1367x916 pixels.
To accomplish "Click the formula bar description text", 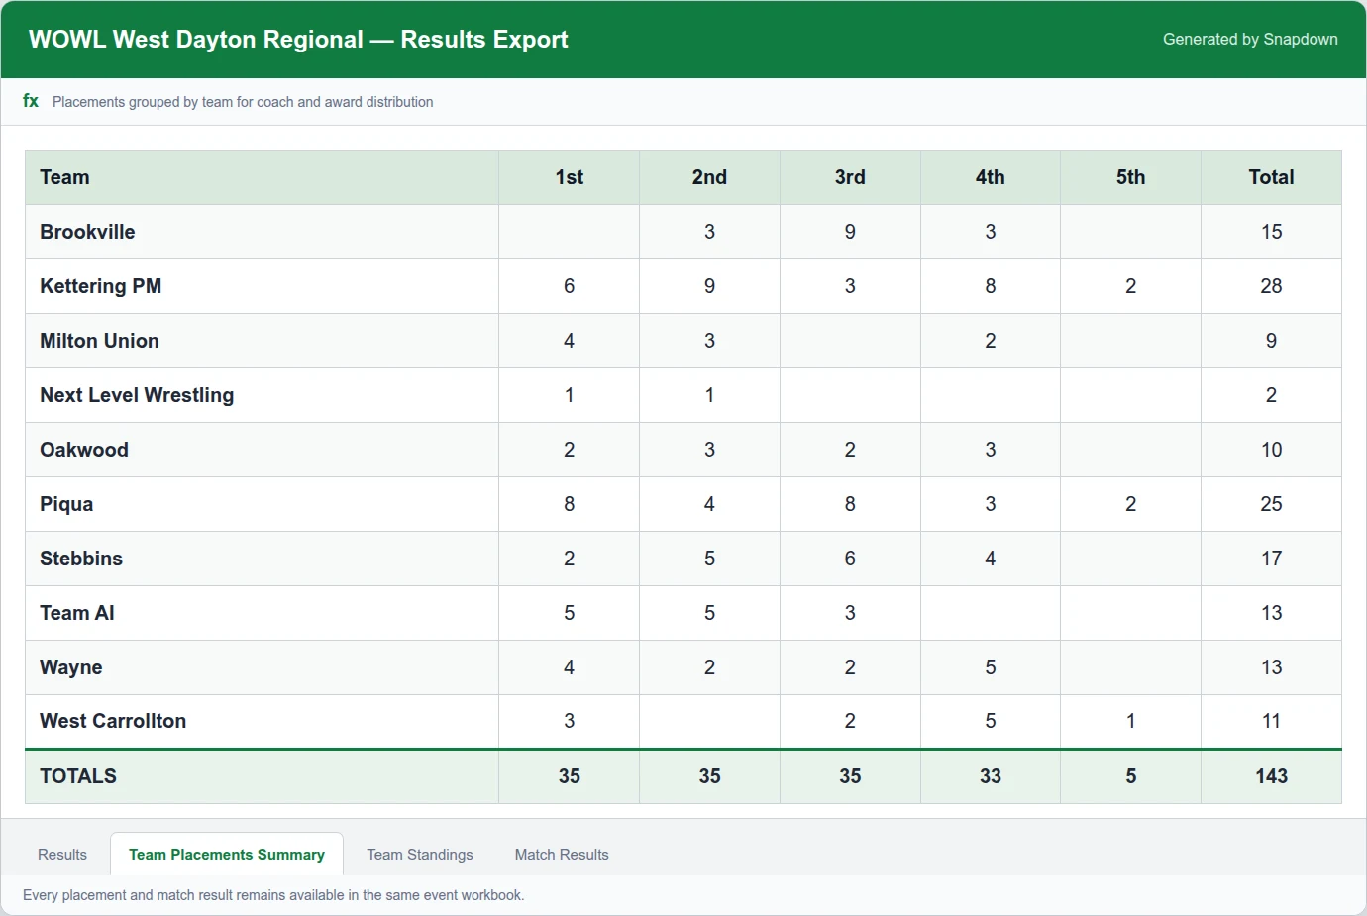I will click(243, 102).
